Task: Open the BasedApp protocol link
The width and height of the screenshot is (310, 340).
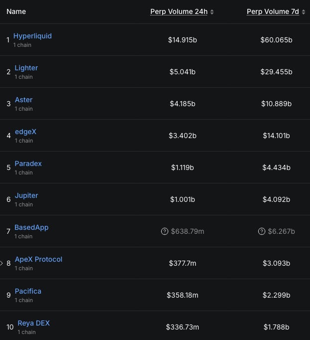Action: click(x=31, y=227)
